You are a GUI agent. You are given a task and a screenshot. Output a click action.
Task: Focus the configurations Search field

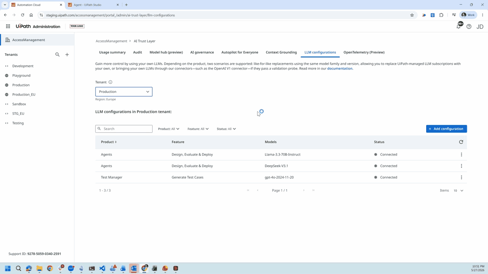[124, 129]
